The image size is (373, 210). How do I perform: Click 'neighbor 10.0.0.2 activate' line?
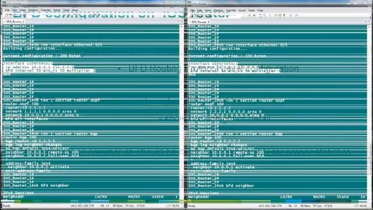click(x=38, y=167)
